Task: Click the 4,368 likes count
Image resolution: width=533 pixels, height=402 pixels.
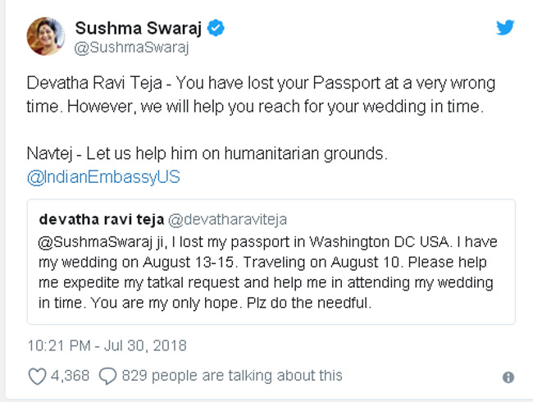Action: (x=70, y=376)
